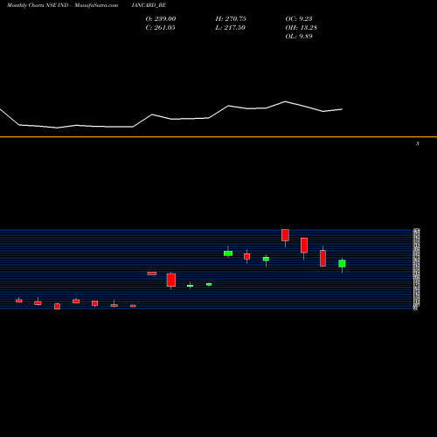Click the 'OH: 13.28' value
This screenshot has height=437, width=437.
tap(302, 27)
